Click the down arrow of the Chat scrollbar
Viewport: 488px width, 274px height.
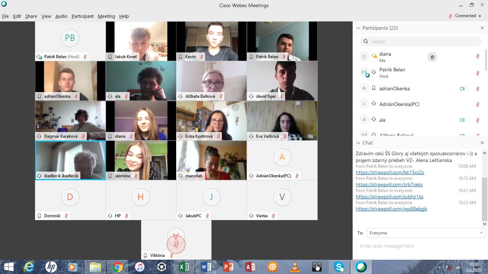click(485, 224)
